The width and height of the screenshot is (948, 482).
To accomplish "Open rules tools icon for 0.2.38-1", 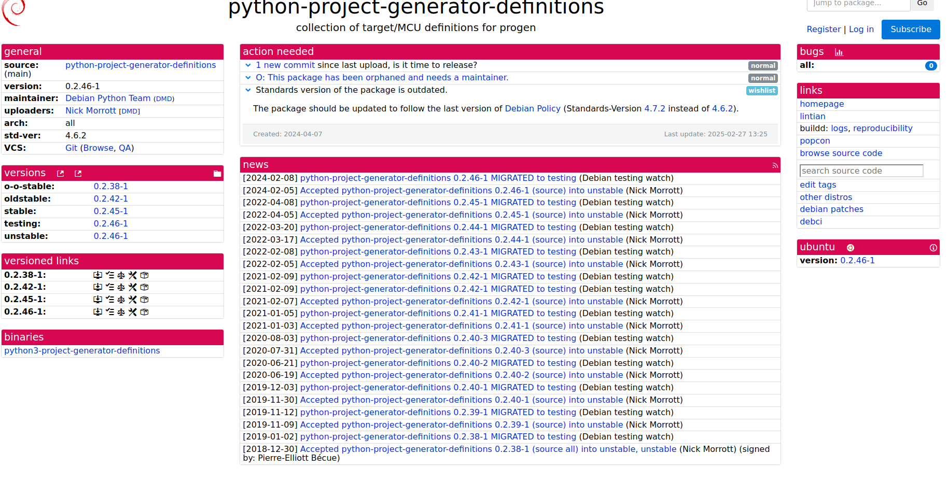I will [x=133, y=275].
